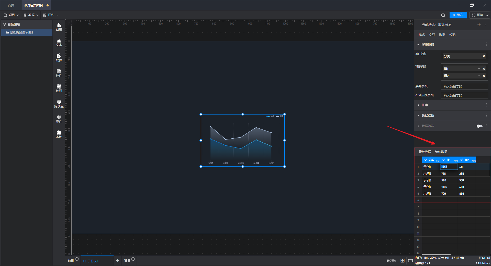Toggle the 数据筛选 switch
Image resolution: width=491 pixels, height=266 pixels.
click(x=479, y=126)
